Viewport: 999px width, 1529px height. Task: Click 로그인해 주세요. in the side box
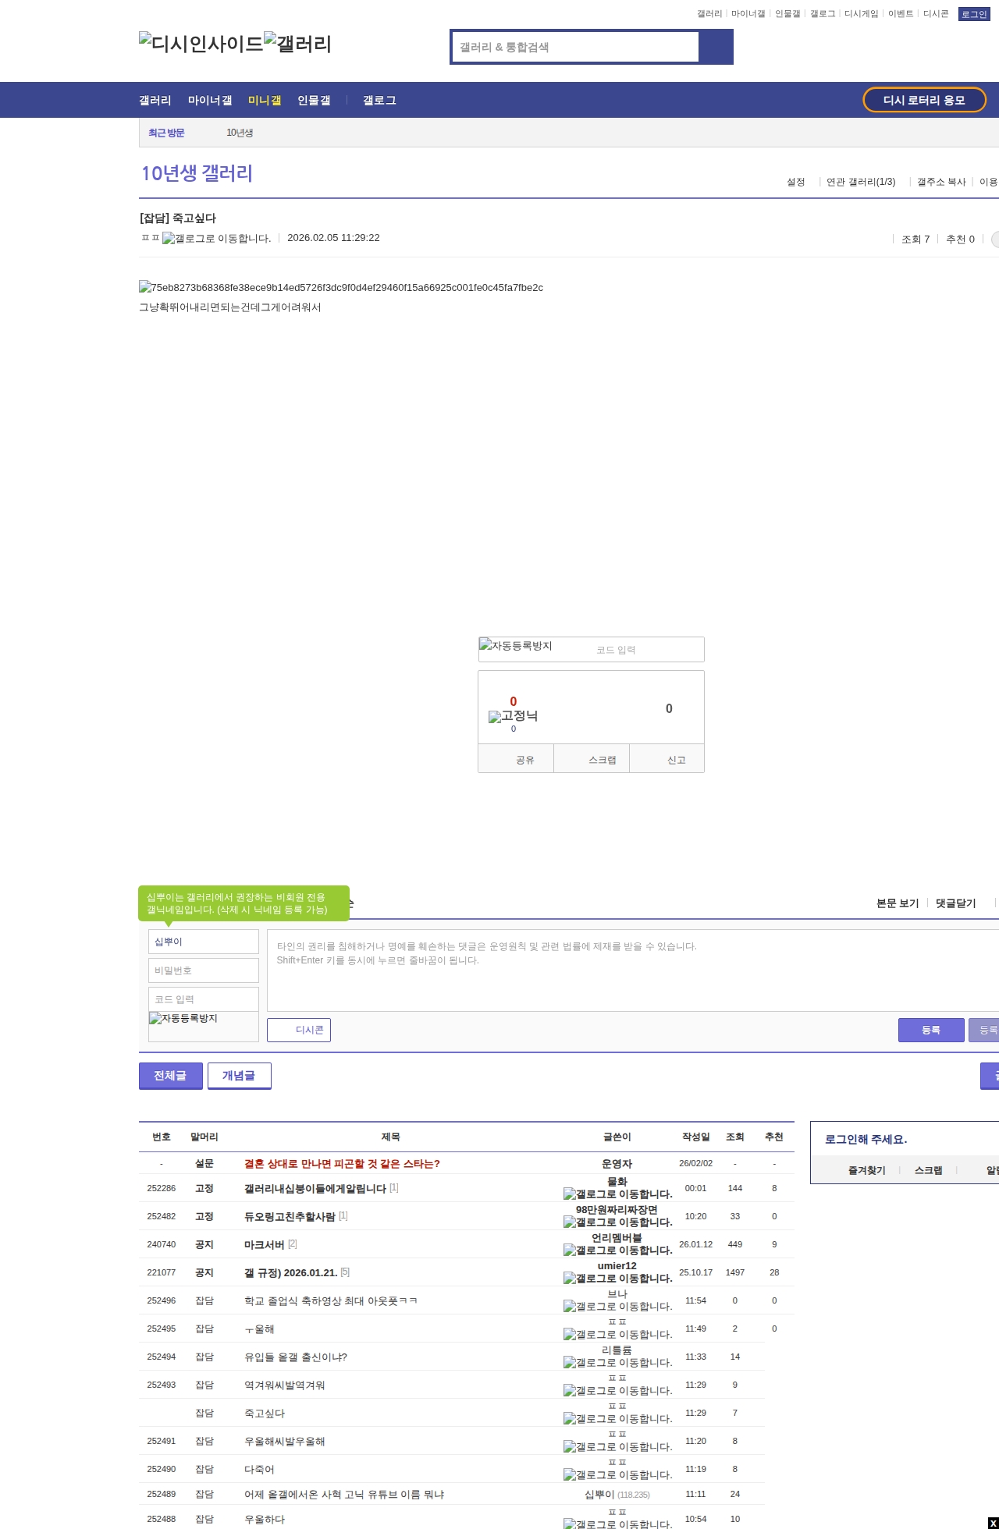pyautogui.click(x=866, y=1139)
